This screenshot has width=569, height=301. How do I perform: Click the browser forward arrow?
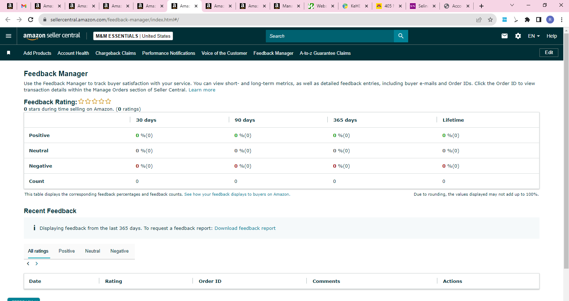coord(19,20)
